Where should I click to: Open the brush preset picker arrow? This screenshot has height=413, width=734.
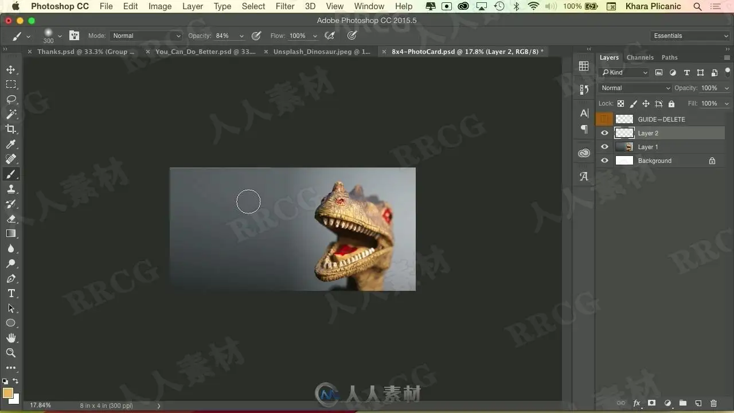pos(60,36)
